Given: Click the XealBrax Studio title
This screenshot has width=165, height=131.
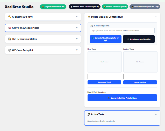Looking at the screenshot, I should pos(19,7).
